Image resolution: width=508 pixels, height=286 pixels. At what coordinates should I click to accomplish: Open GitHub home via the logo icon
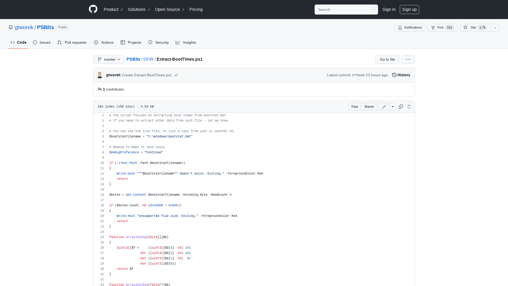pyautogui.click(x=93, y=9)
